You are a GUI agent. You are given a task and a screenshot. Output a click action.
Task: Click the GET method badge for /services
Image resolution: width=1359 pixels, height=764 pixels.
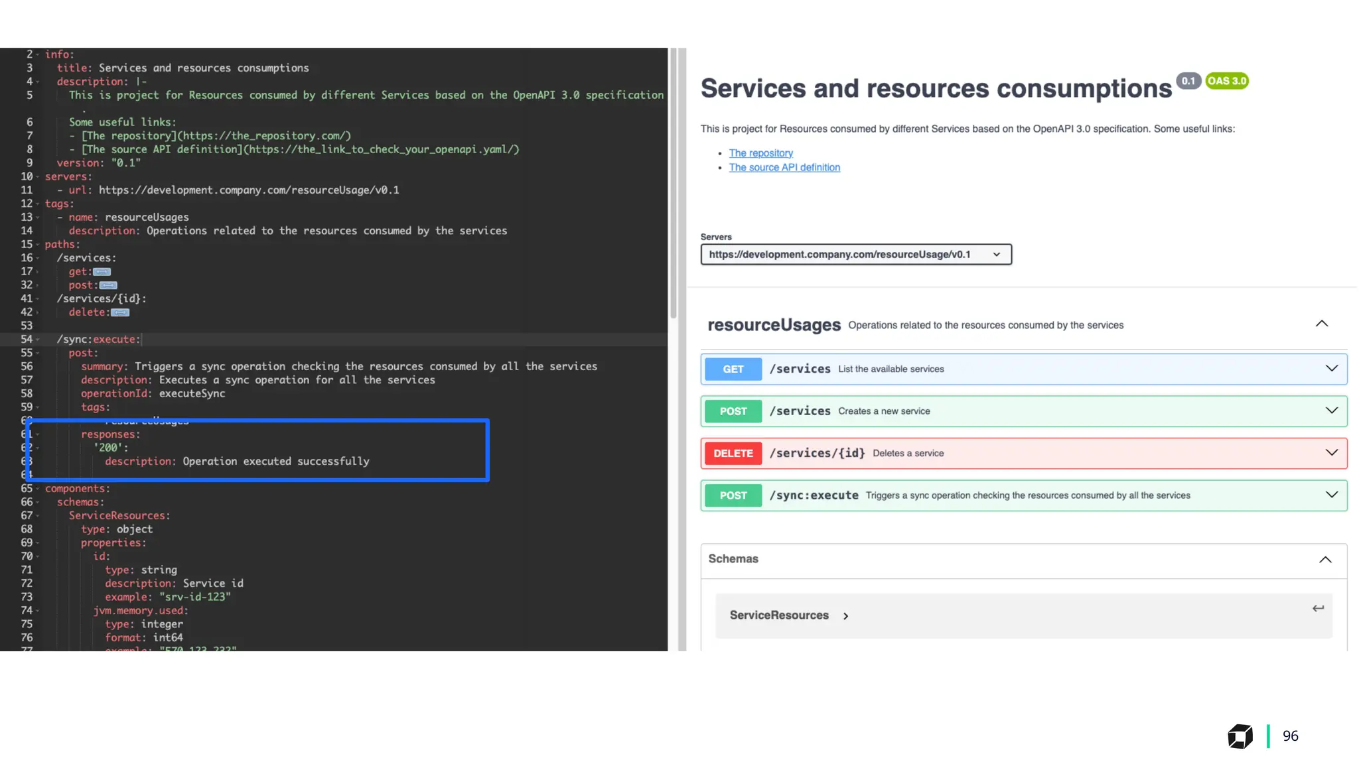(733, 369)
